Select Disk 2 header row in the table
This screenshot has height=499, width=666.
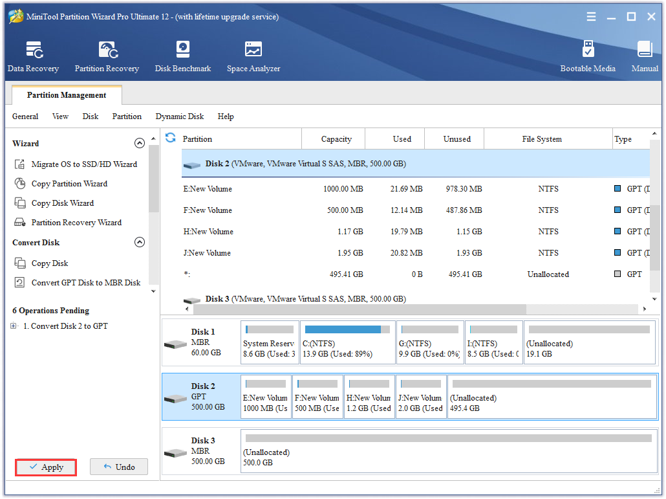coord(415,164)
